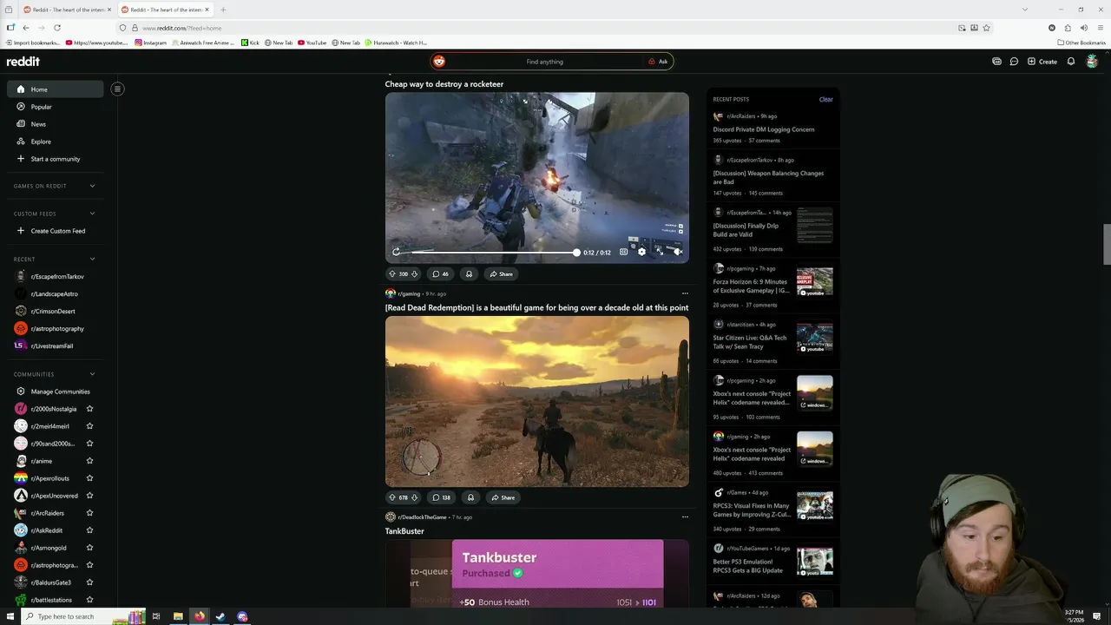Reload the page in Firefox

pyautogui.click(x=57, y=28)
